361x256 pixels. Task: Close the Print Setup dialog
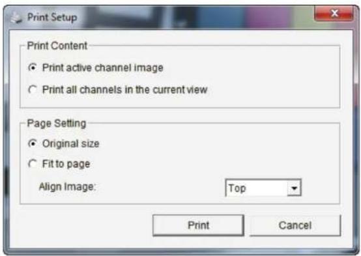pyautogui.click(x=334, y=13)
